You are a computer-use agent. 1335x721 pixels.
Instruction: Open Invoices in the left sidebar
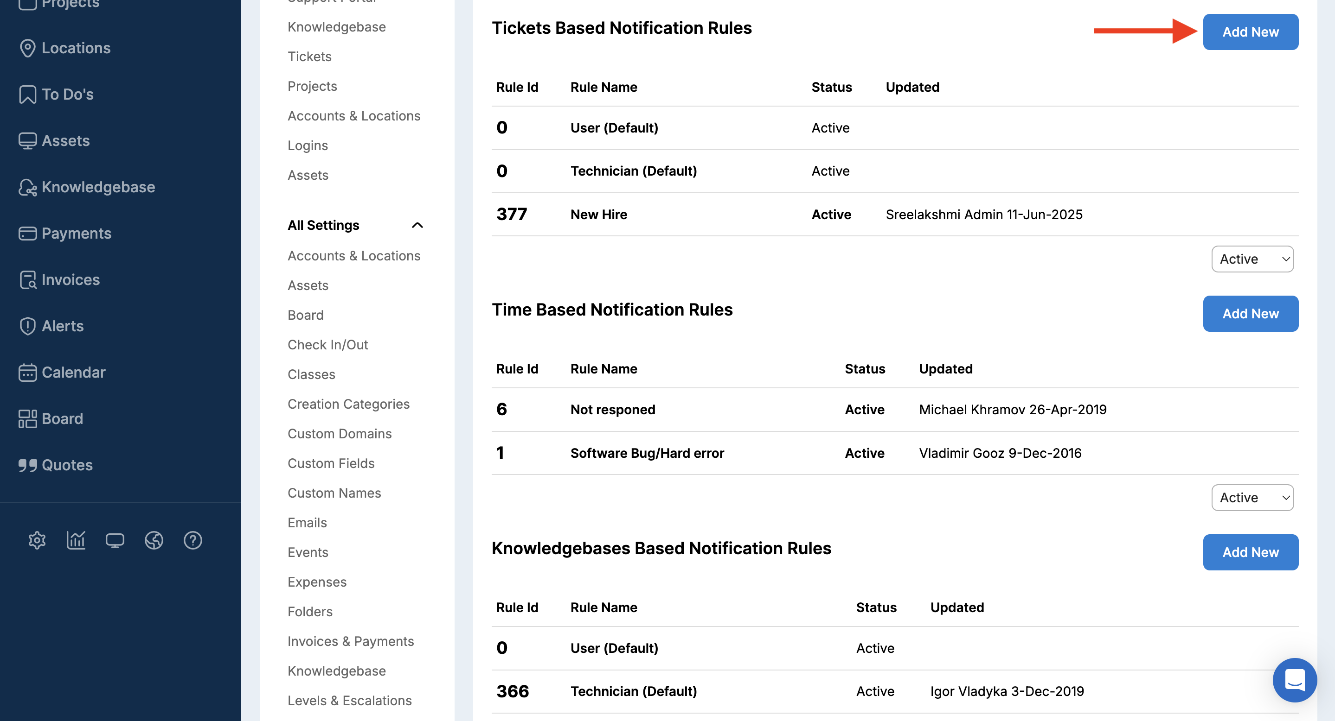[x=71, y=279]
